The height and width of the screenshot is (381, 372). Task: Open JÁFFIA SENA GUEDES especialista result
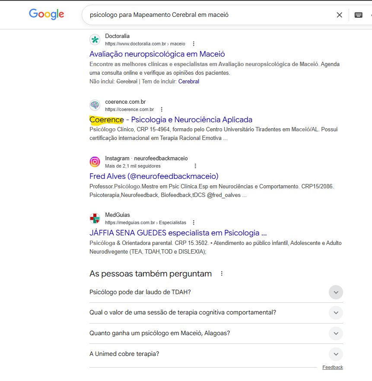click(x=178, y=233)
